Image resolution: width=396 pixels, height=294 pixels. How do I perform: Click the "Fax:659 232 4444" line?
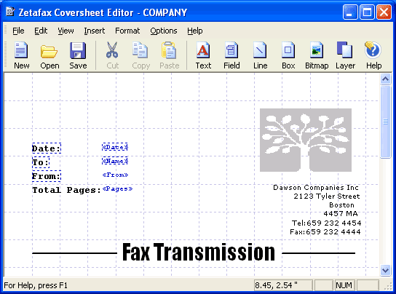(325, 232)
